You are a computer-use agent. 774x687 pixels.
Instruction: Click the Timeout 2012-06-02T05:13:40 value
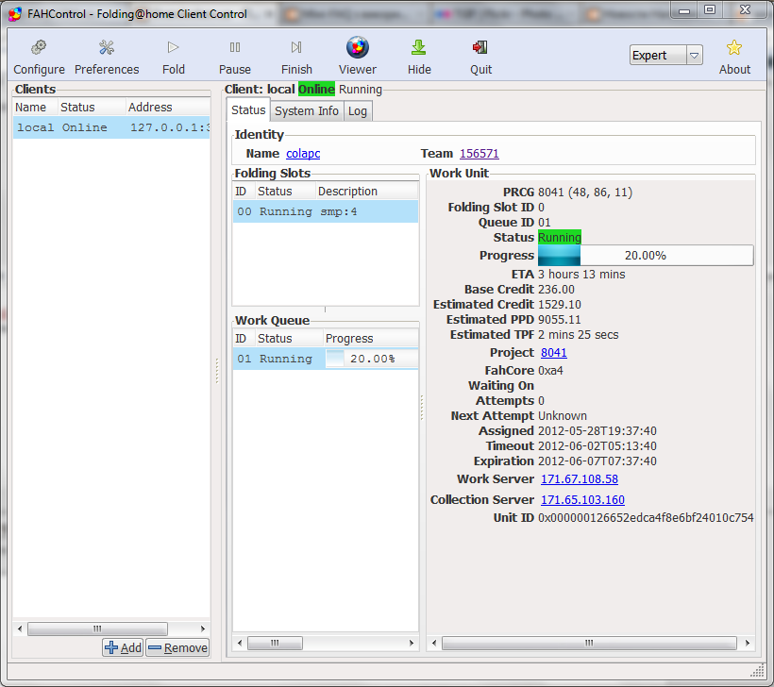click(x=597, y=445)
